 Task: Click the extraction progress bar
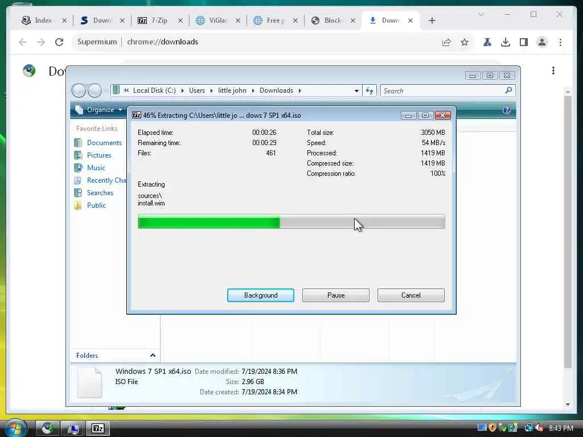click(291, 222)
